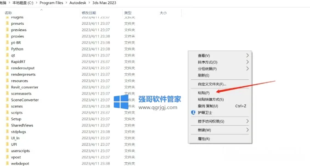The image size is (310, 166).
Task: Expand arrow beside 新建(W)
Action: (x=248, y=130)
